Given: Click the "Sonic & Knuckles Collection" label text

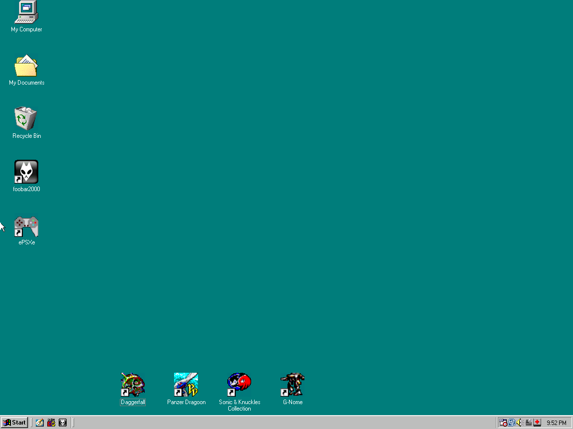Looking at the screenshot, I should 239,405.
